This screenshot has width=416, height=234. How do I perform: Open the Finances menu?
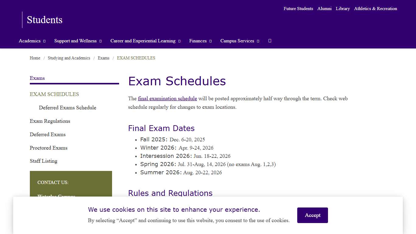(x=198, y=41)
